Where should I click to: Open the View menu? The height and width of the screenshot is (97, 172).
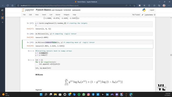(37, 15)
